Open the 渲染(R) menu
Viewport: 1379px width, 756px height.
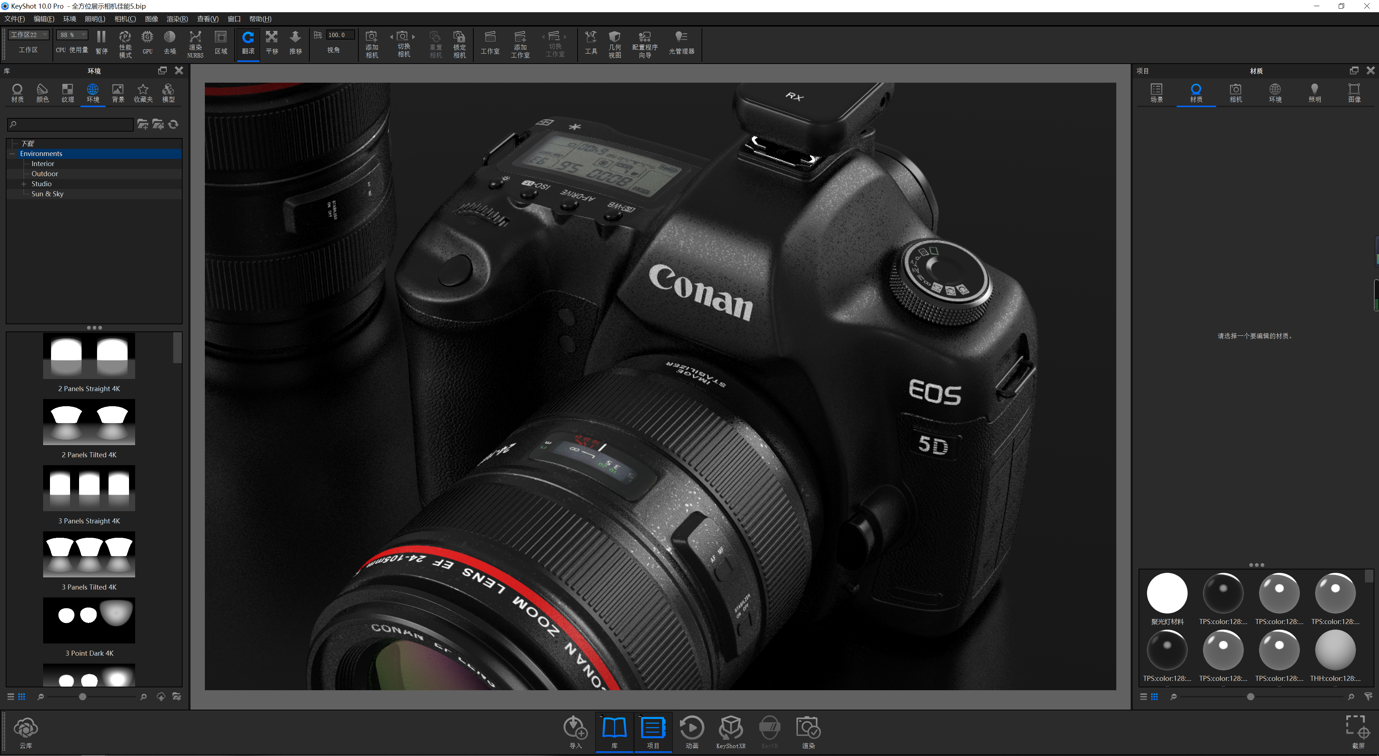tap(177, 19)
